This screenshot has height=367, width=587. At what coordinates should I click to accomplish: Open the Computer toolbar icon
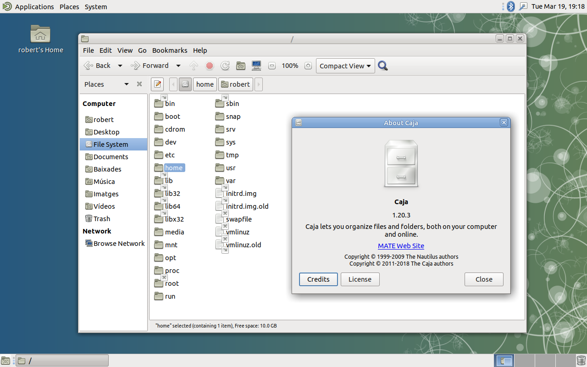pyautogui.click(x=256, y=66)
